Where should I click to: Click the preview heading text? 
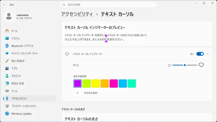tap(95, 27)
